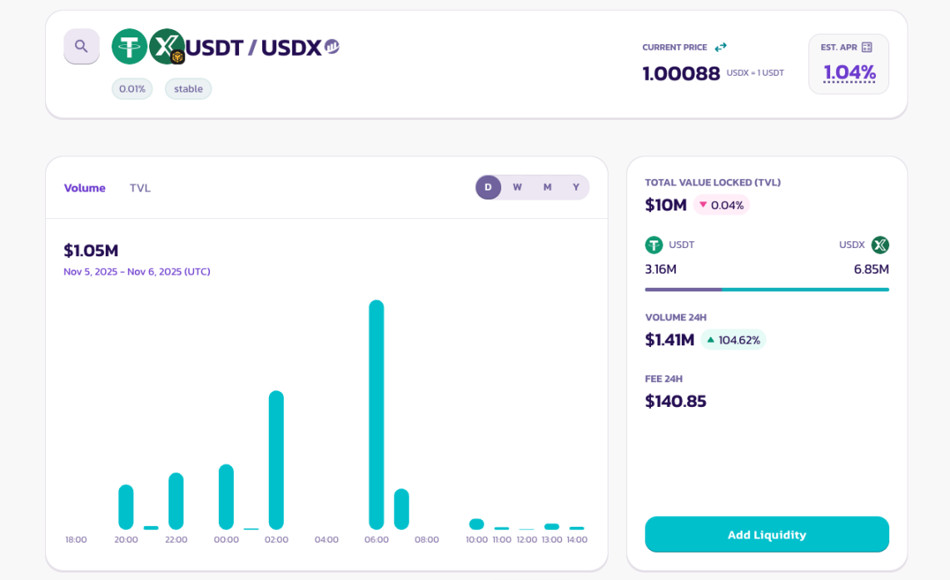Select the USDT token icon in the header
This screenshot has height=580, width=950.
(x=129, y=47)
